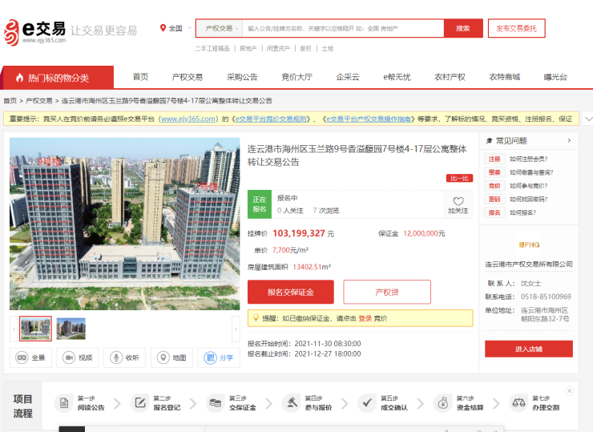Open the 产权交易 search category dropdown
Image resolution: width=593 pixels, height=432 pixels.
pyautogui.click(x=220, y=28)
